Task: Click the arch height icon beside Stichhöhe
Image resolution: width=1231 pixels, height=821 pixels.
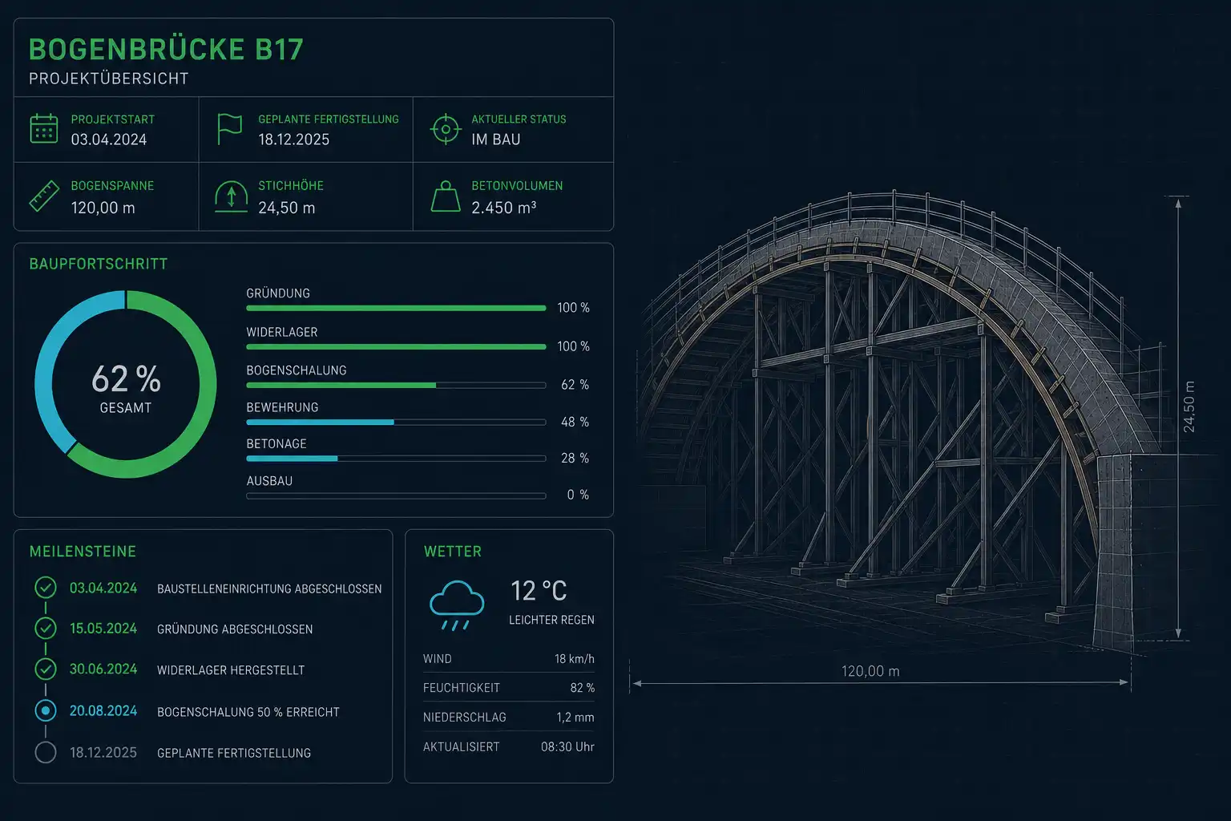Action: point(231,196)
